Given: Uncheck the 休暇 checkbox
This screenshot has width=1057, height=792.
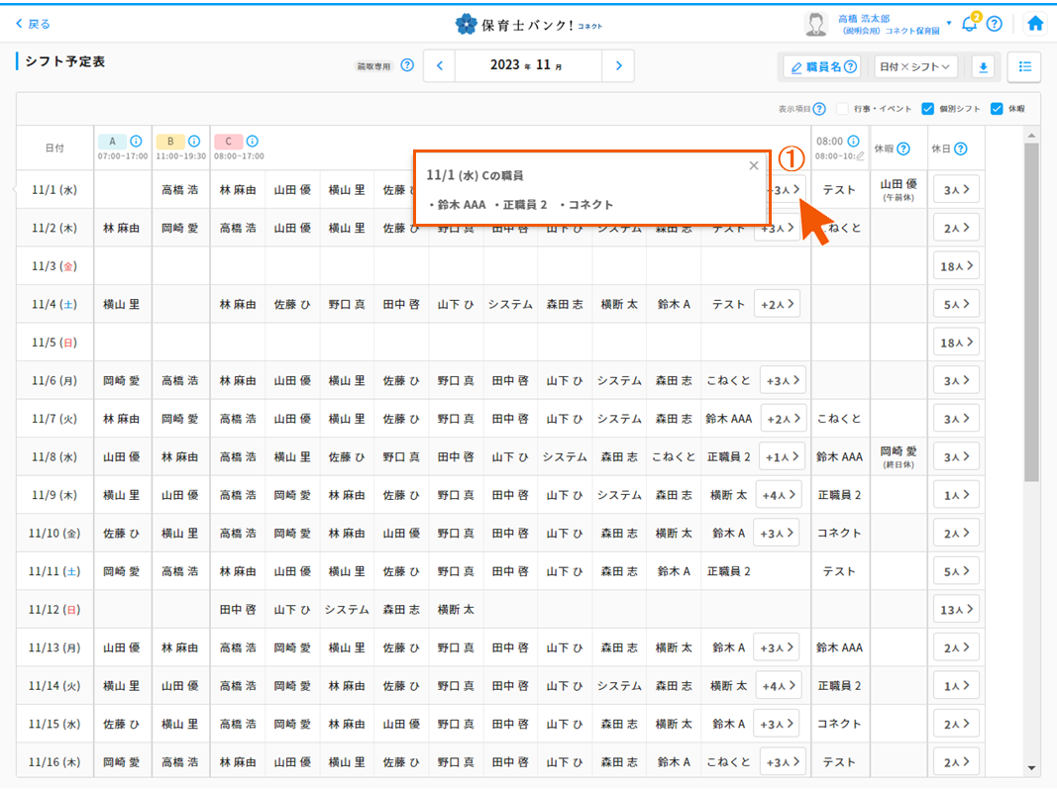Looking at the screenshot, I should [x=997, y=109].
